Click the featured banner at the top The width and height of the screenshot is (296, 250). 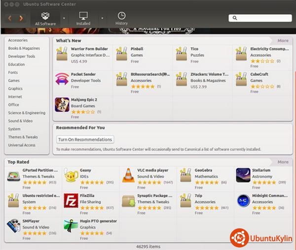(x=148, y=31)
